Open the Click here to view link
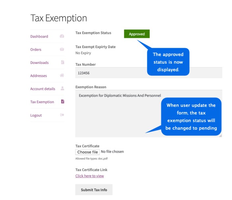The image size is (232, 200). (x=90, y=176)
